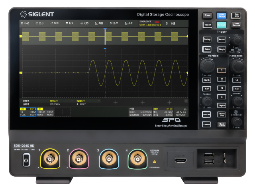Open the 显示 display menu with monitor icon
This screenshot has width=255, height=191.
click(x=40, y=23)
